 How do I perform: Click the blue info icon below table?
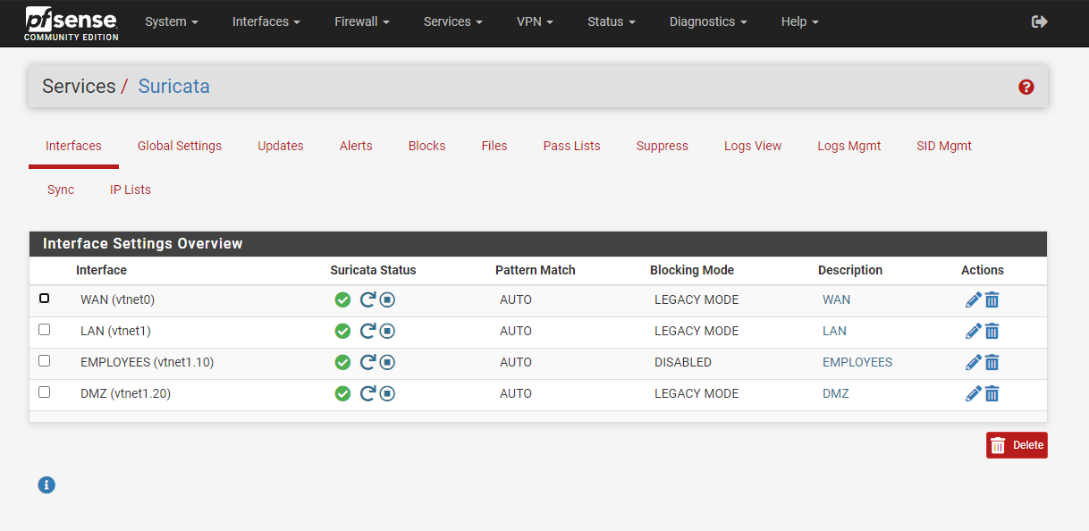(46, 485)
